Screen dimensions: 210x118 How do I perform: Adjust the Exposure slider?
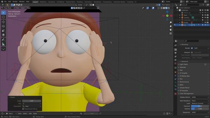pos(200,106)
